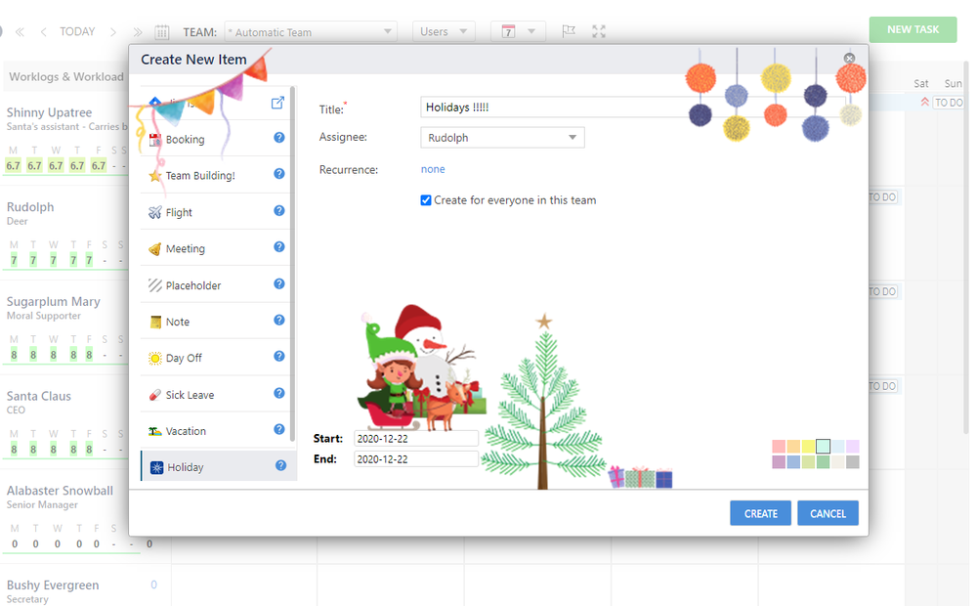This screenshot has width=976, height=606.
Task: Open help for Placeholder item type
Action: coord(279,283)
